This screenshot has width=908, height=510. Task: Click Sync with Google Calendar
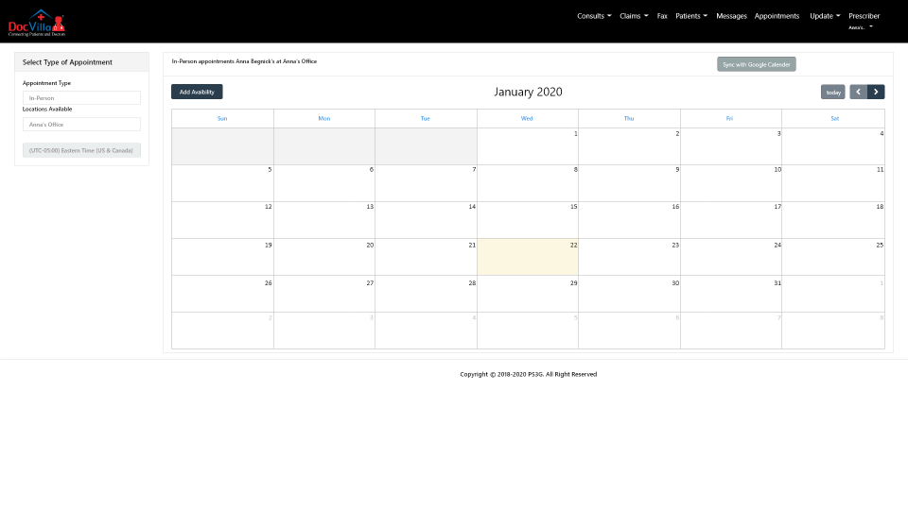pos(757,64)
